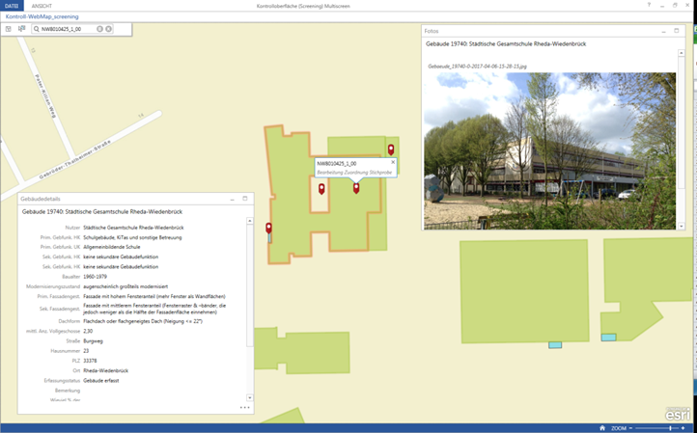Image resolution: width=697 pixels, height=433 pixels.
Task: Click the red pin on the building's west edge
Action: coord(268,229)
